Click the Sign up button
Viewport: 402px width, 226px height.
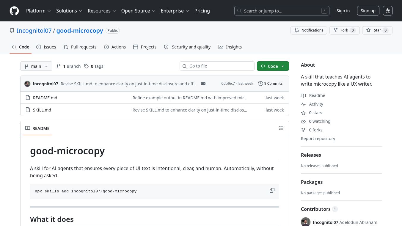tap(368, 11)
